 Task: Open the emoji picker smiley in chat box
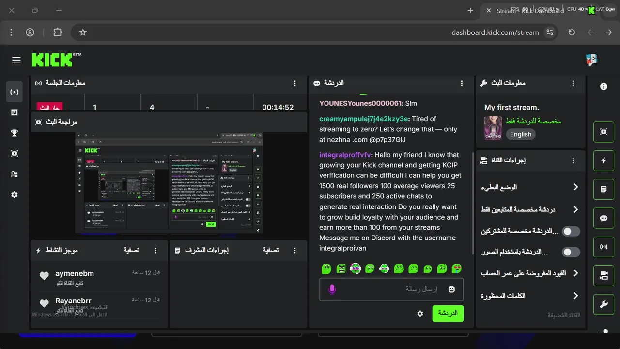pos(451,289)
